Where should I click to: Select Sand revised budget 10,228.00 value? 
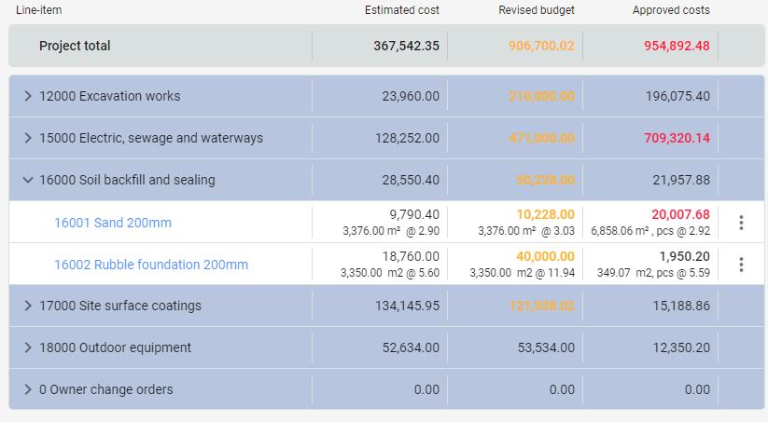click(x=545, y=214)
